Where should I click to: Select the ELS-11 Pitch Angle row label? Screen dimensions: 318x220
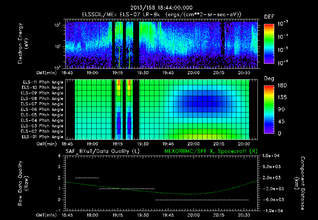click(43, 82)
